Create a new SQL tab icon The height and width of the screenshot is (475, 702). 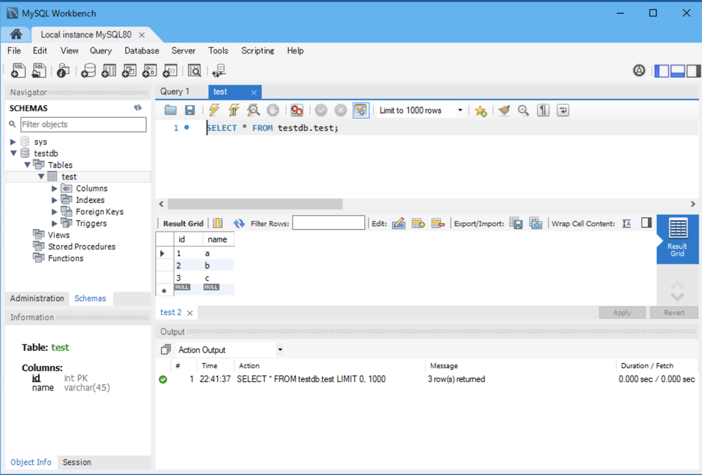18,71
